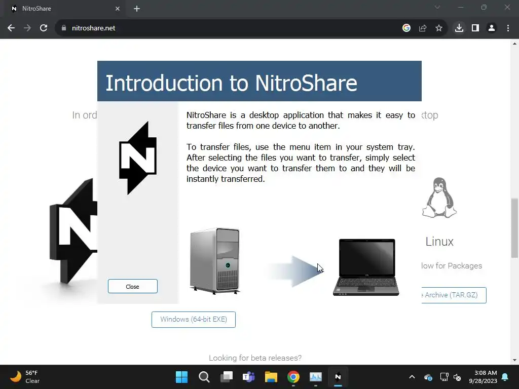This screenshot has height=389, width=519.
Task: Reload the nitroshare.net page
Action: 44,28
